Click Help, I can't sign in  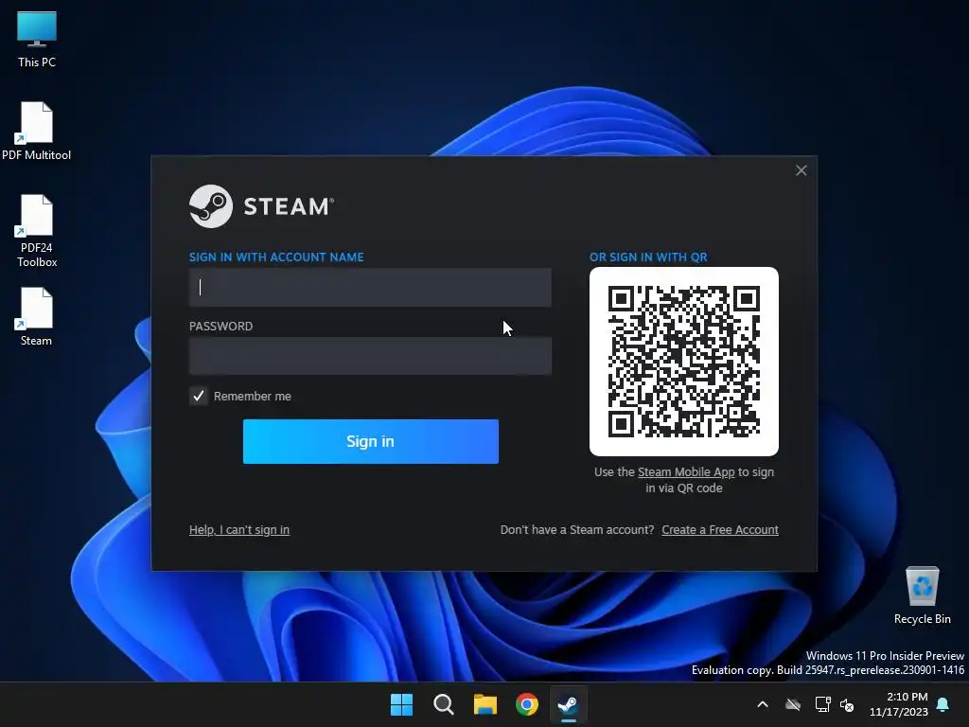coord(239,530)
